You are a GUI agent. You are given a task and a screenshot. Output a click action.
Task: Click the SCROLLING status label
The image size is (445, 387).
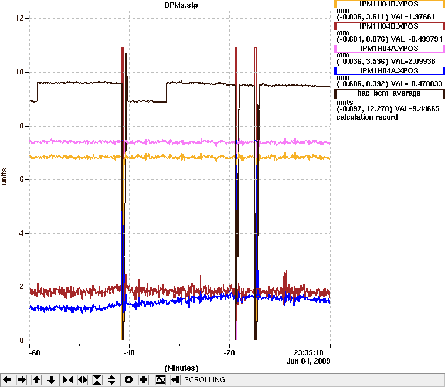[x=205, y=379]
